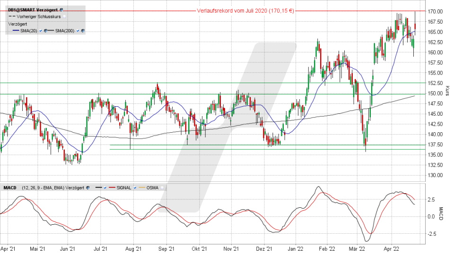Image resolution: width=454 pixels, height=255 pixels.
Task: Click the 137.50 price axis label
Action: [x=436, y=144]
